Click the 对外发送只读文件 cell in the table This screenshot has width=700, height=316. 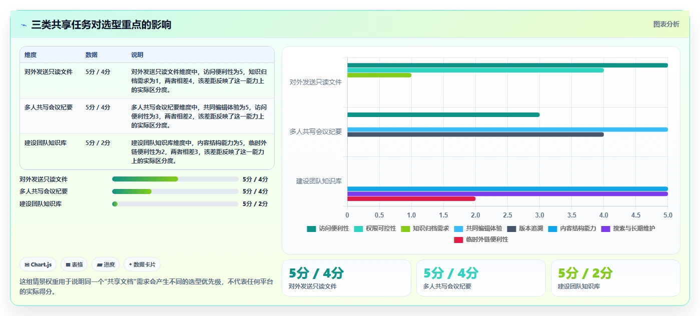click(x=49, y=72)
